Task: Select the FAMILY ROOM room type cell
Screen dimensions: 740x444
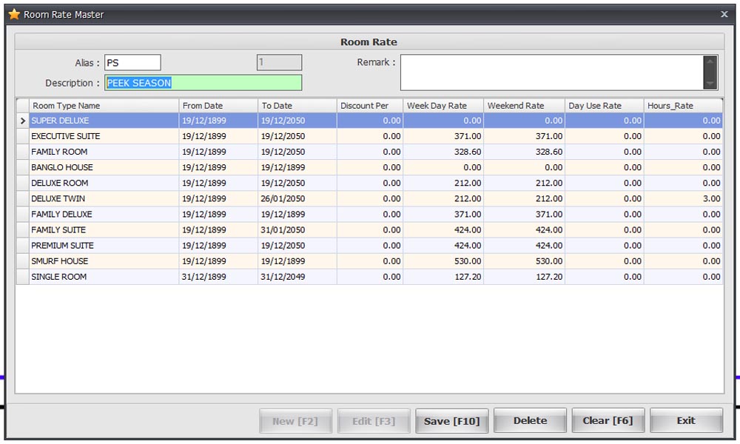Action: (104, 152)
